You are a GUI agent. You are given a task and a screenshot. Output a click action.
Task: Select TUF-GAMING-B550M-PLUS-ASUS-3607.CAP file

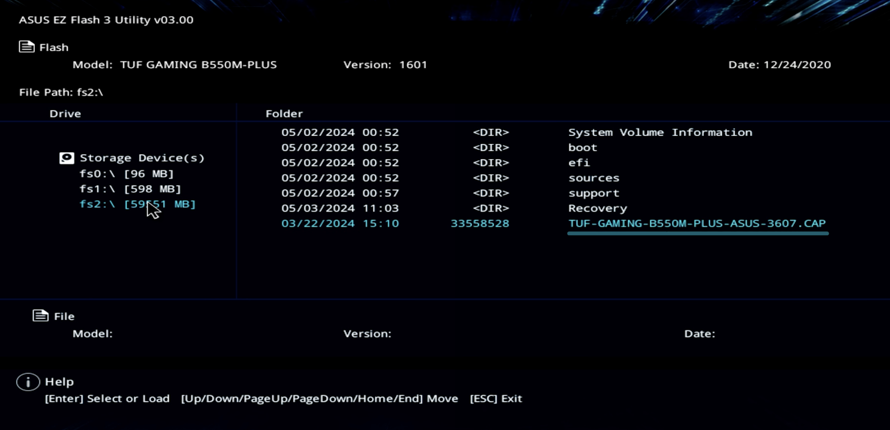(697, 223)
